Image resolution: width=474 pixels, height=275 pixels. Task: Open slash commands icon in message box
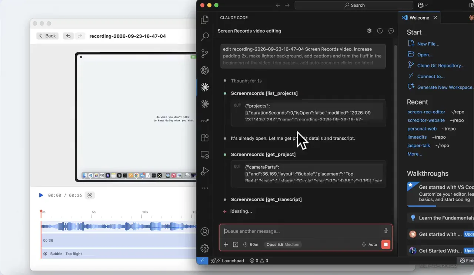(x=236, y=245)
